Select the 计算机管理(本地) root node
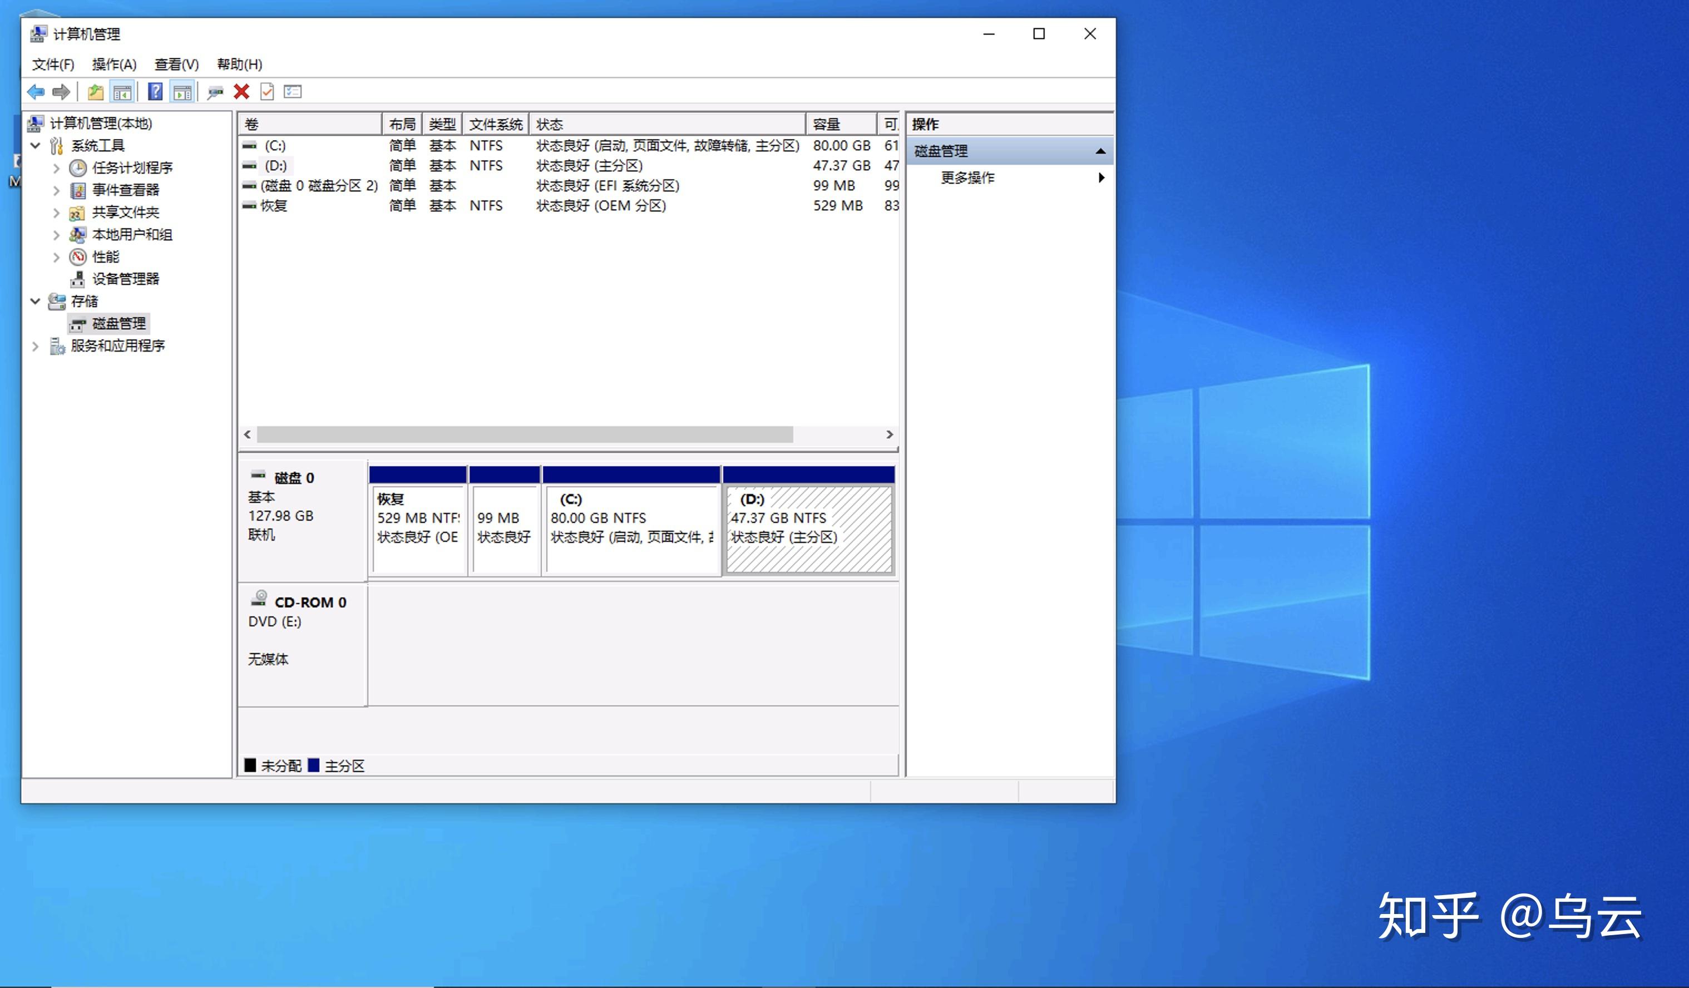Viewport: 1689px width, 988px height. pyautogui.click(x=101, y=123)
